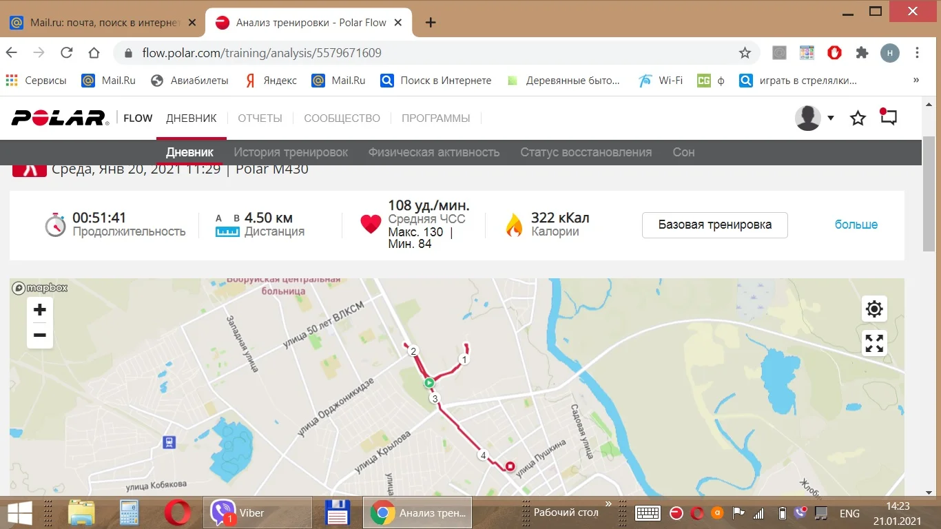Launch Opera from the taskbar
941x529 pixels.
click(178, 513)
